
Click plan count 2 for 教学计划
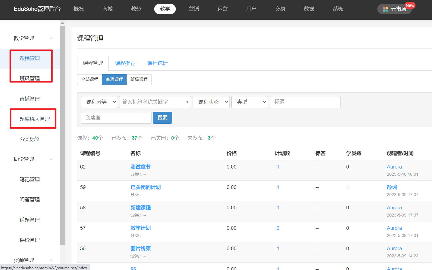pos(278,228)
